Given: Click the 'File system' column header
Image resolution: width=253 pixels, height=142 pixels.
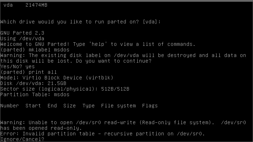Looking at the screenshot, I should [x=118, y=106].
